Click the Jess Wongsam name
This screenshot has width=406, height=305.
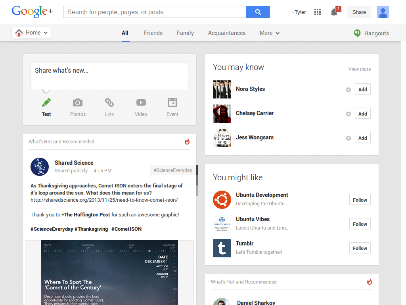coord(255,137)
